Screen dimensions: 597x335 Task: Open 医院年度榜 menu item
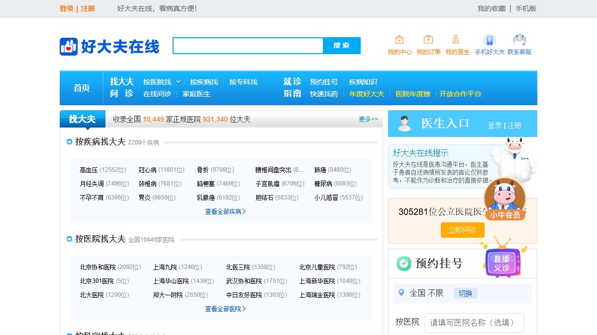413,94
